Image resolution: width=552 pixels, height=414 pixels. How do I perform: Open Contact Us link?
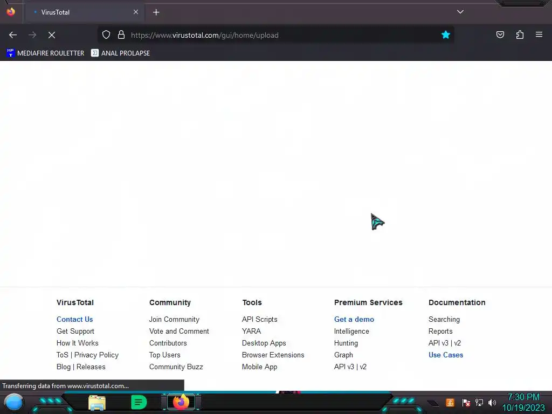(74, 319)
